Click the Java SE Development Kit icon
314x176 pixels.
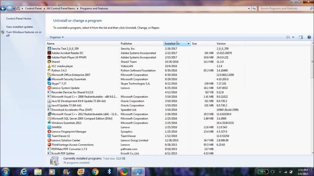click(49, 101)
